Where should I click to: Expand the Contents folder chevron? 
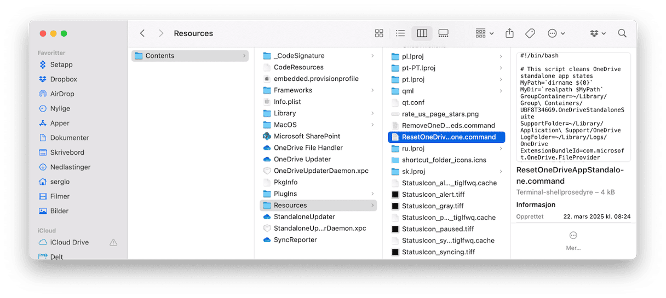tap(244, 56)
